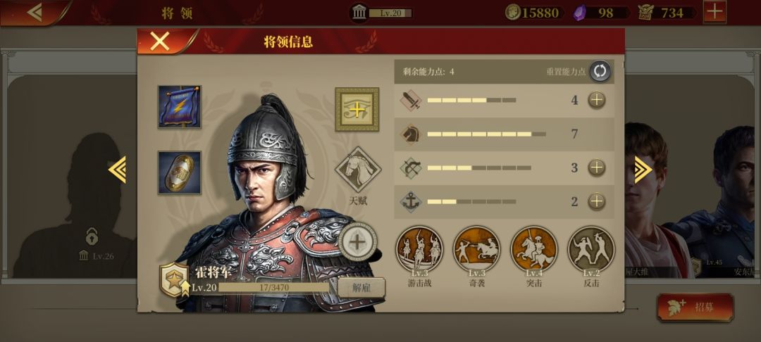Tap the round plus medal slot
This screenshot has height=342, width=761.
click(x=358, y=241)
